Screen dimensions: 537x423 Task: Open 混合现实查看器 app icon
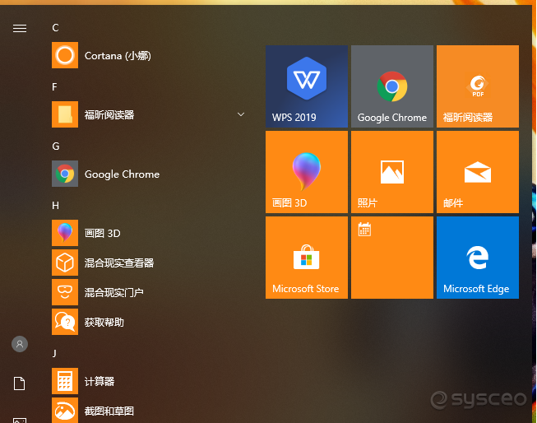coord(65,263)
